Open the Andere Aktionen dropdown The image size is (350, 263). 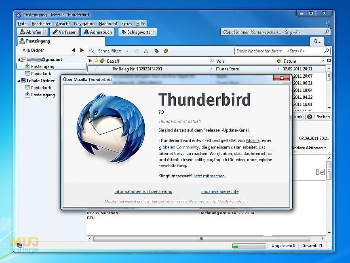309,148
